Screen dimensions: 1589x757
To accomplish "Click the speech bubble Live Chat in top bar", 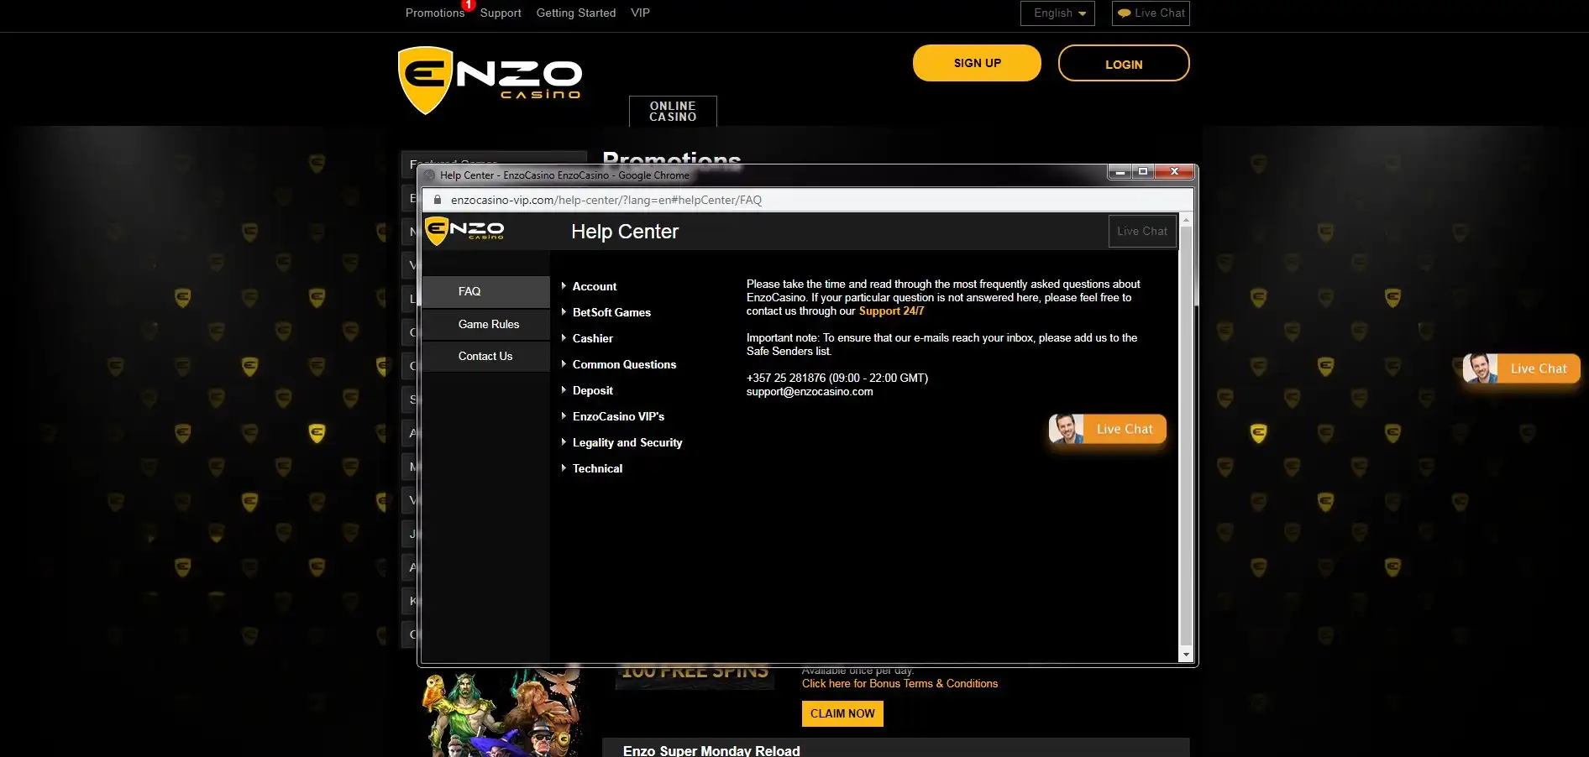I will click(x=1151, y=13).
